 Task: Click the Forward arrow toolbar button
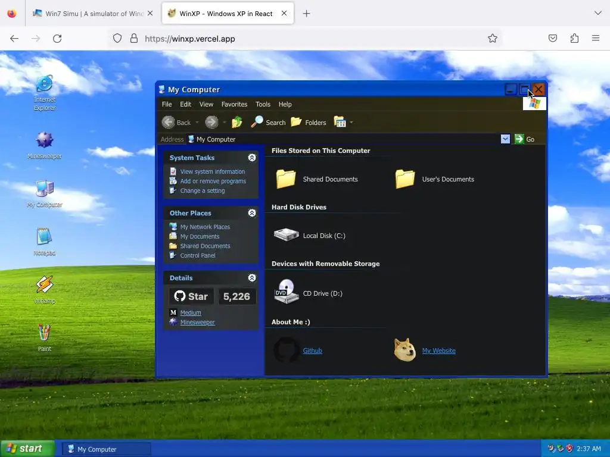tap(211, 123)
